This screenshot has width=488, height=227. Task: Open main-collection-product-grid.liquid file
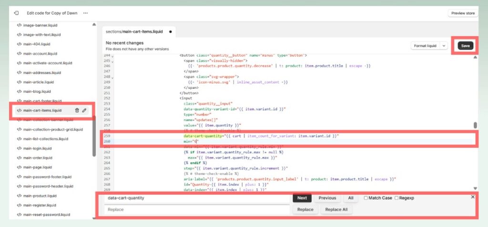(x=53, y=129)
